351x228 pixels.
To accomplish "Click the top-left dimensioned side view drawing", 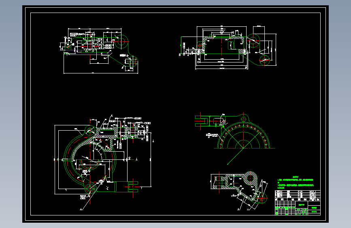I will [x=99, y=51].
